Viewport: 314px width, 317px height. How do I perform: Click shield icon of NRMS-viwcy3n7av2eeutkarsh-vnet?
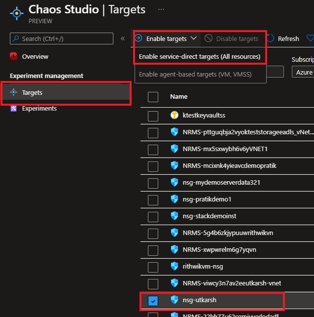click(x=174, y=283)
